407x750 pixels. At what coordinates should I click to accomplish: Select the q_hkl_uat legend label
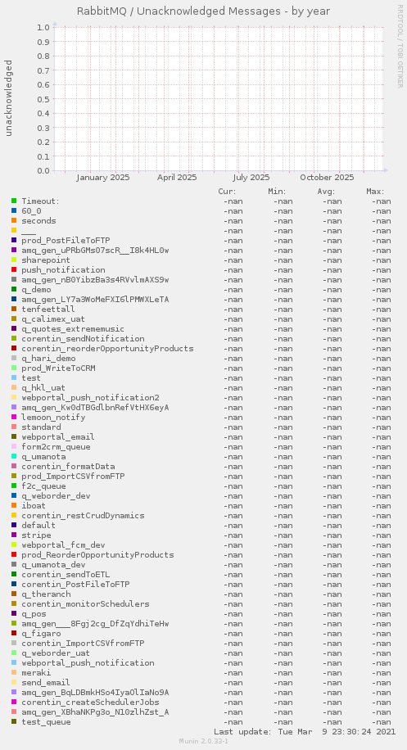(x=43, y=387)
